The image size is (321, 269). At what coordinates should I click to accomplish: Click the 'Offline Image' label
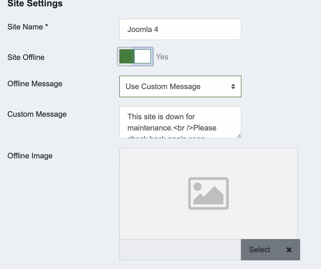click(30, 156)
